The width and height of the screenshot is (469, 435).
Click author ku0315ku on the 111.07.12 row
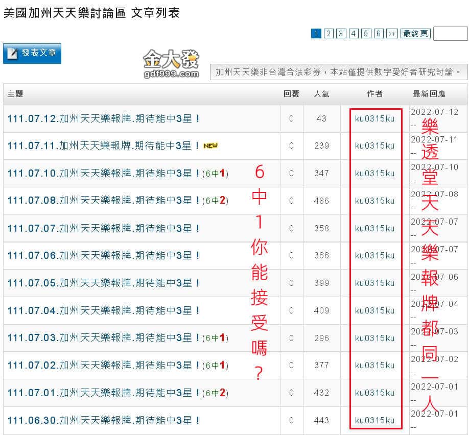(374, 118)
